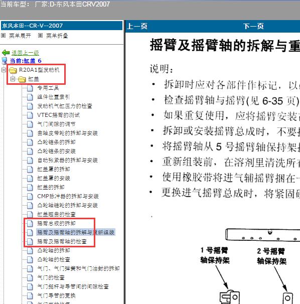Click the document icon beside 凸轮轴链轮的拆卸与安装
Viewport: 300px width, 304px height.
[30, 205]
